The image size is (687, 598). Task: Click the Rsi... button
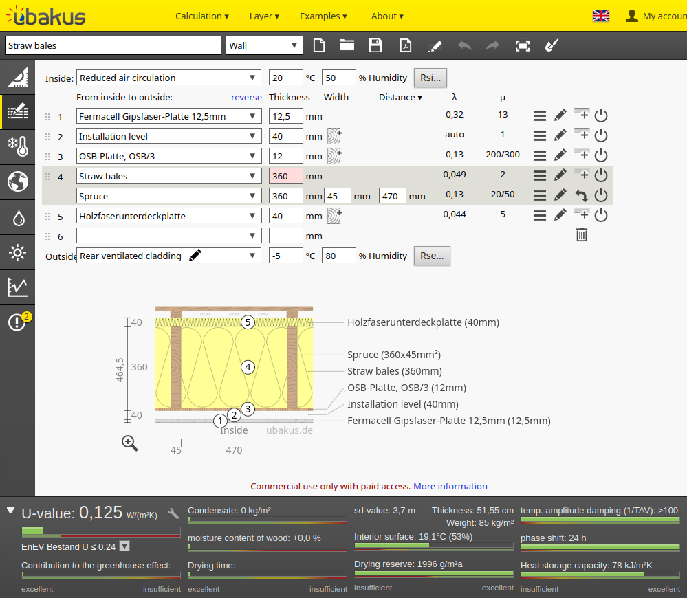[430, 78]
